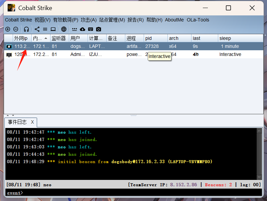267x201 pixels.
Task: Click the disconnect minus icon in toolbar
Action: [16, 29]
